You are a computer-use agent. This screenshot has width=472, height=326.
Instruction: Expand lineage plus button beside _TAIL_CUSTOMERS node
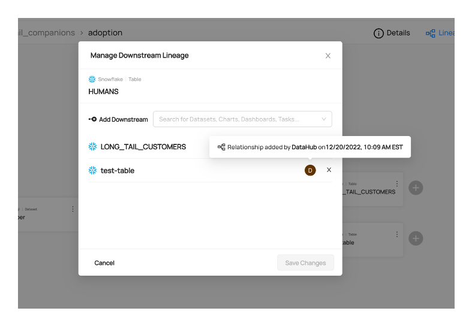(x=416, y=188)
